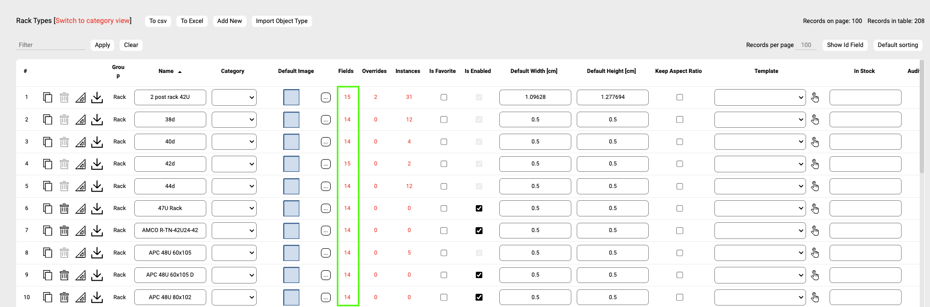Open Category dropdown for 38d row
Image resolution: width=930 pixels, height=307 pixels.
click(x=234, y=119)
